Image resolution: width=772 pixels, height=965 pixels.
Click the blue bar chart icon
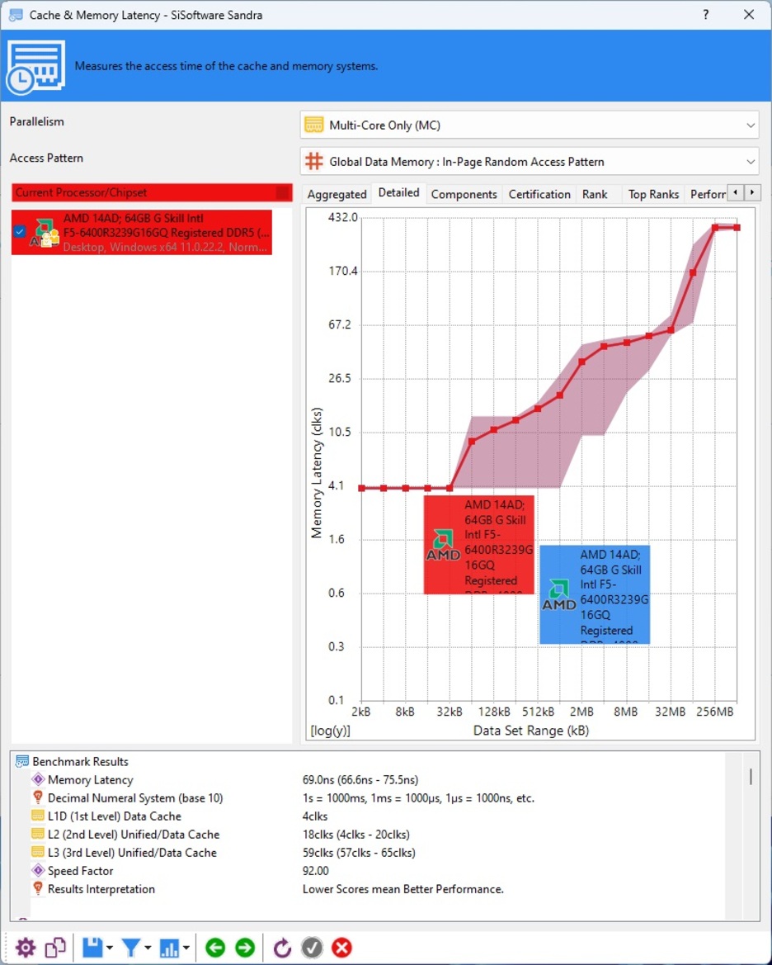168,947
